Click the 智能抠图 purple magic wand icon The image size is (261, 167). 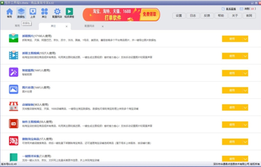coord(14,72)
